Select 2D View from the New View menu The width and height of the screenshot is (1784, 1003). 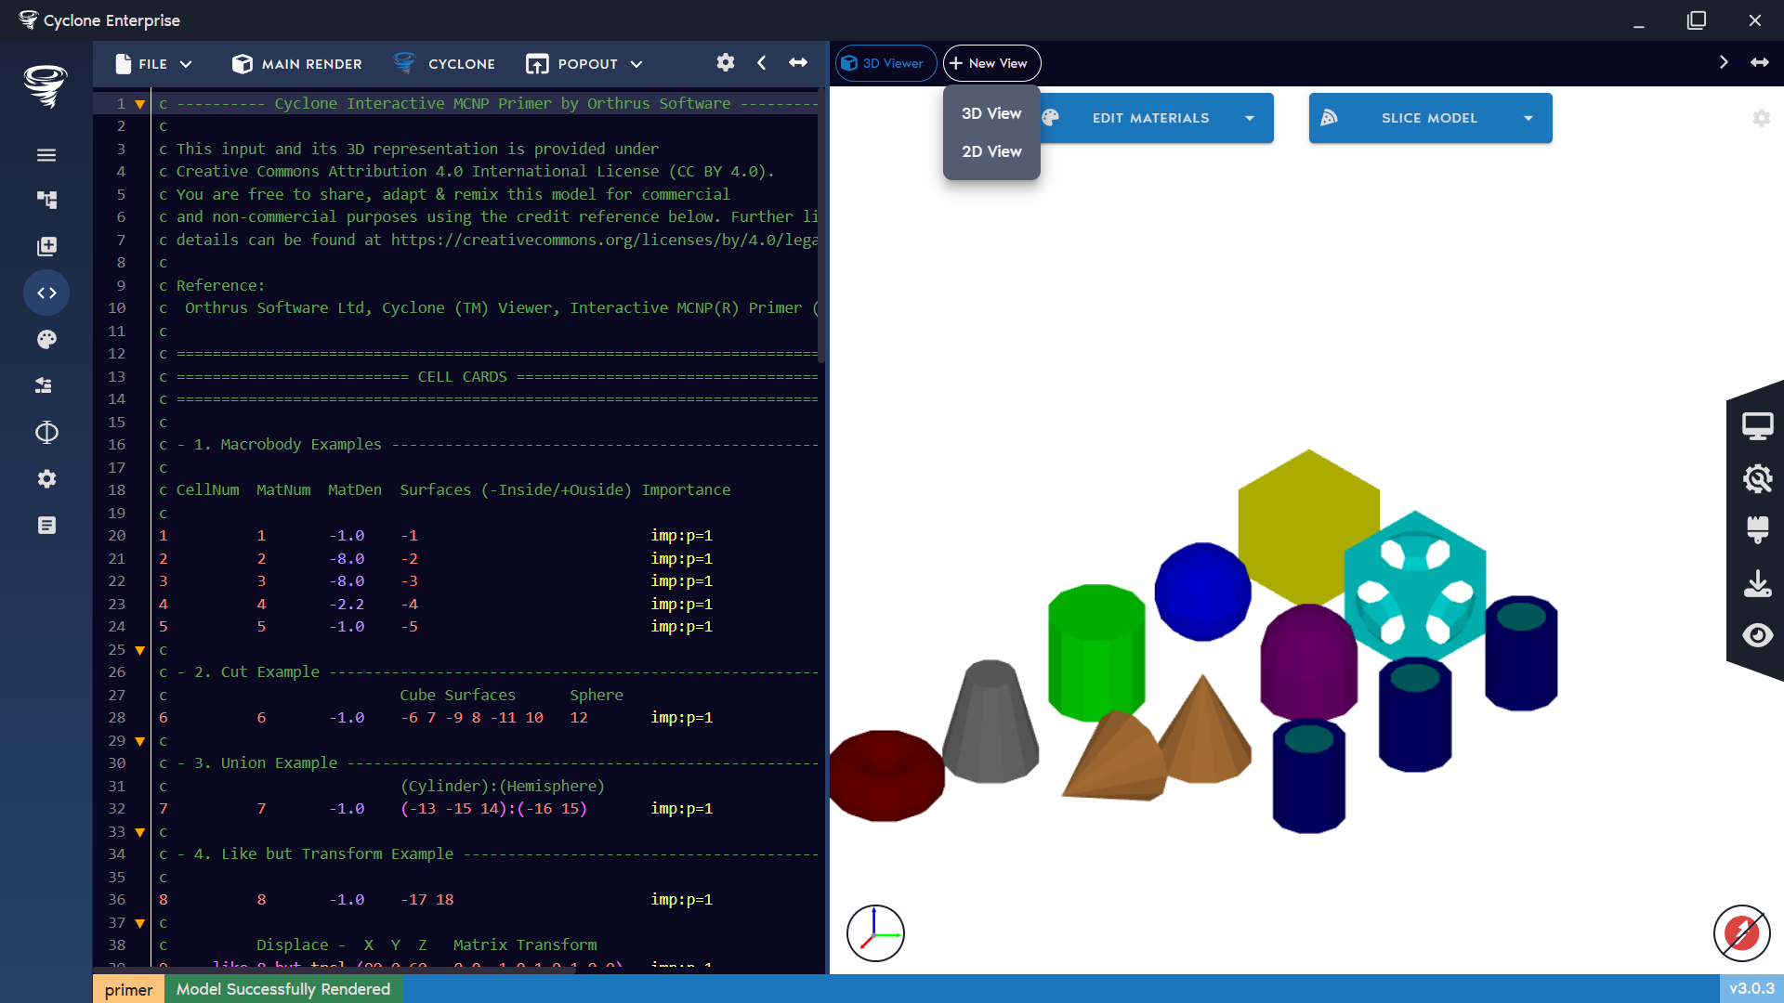[990, 150]
